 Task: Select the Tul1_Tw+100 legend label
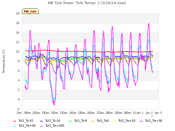pos(55,126)
